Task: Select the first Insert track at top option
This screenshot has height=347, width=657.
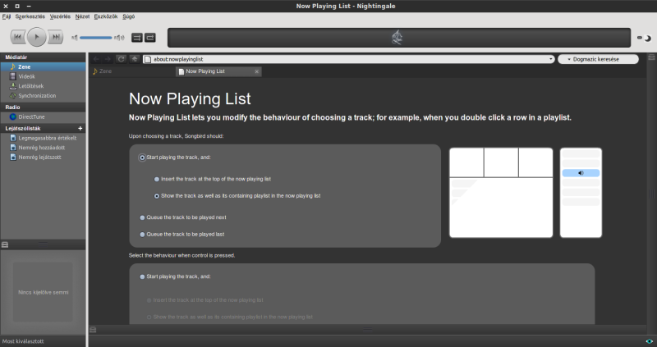Action: pos(157,179)
